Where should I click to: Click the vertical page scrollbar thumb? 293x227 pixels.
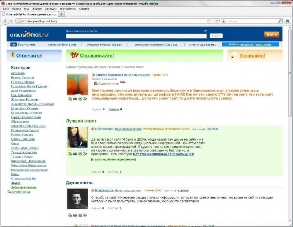[x=290, y=74]
